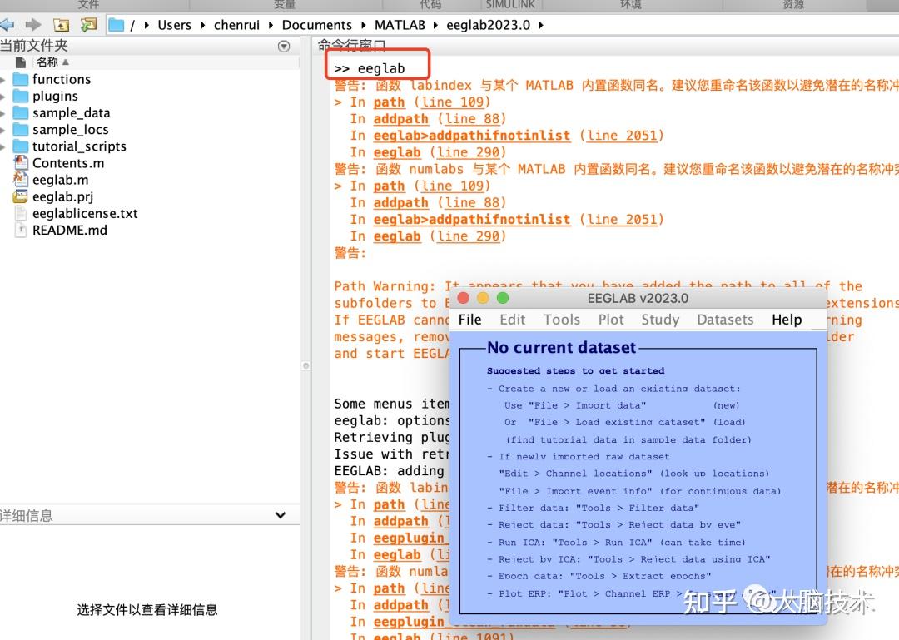Open first 'line 109' link under labindex warning

pyautogui.click(x=453, y=102)
